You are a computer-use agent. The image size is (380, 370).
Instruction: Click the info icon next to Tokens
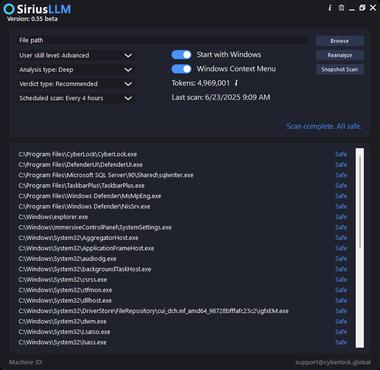pyautogui.click(x=236, y=83)
